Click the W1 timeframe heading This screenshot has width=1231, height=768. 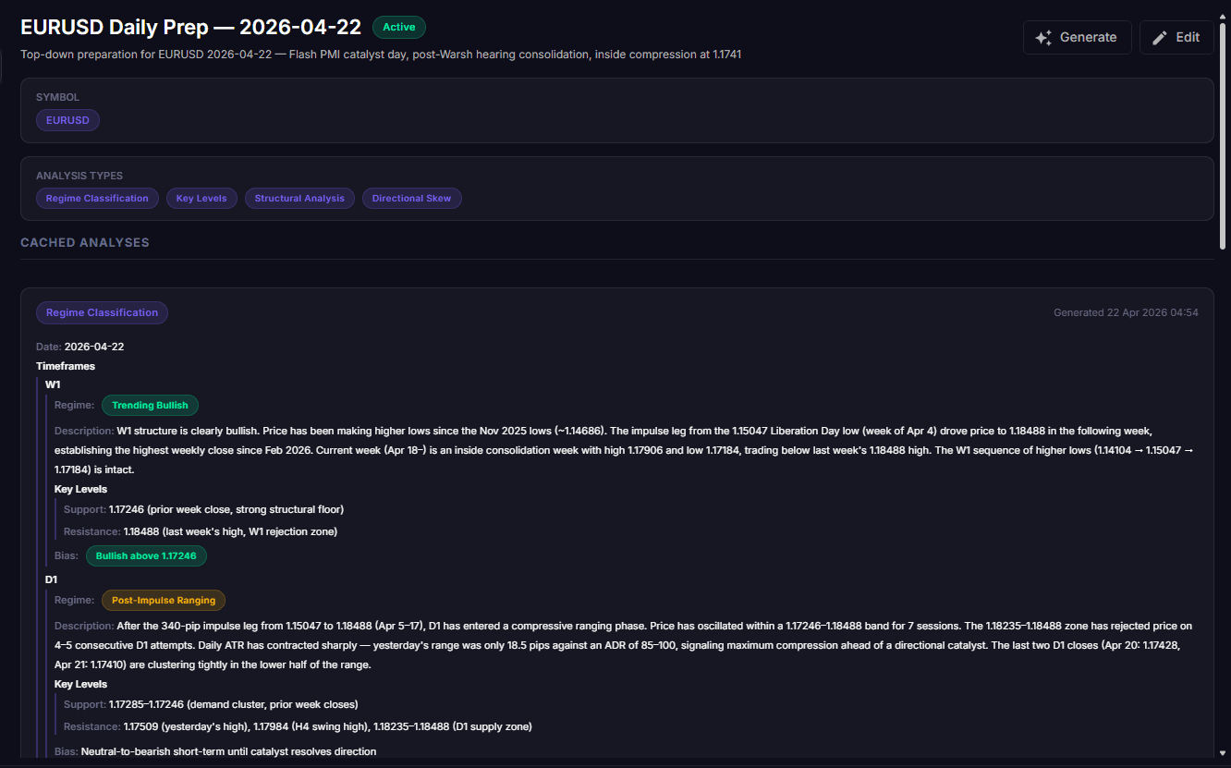click(52, 384)
